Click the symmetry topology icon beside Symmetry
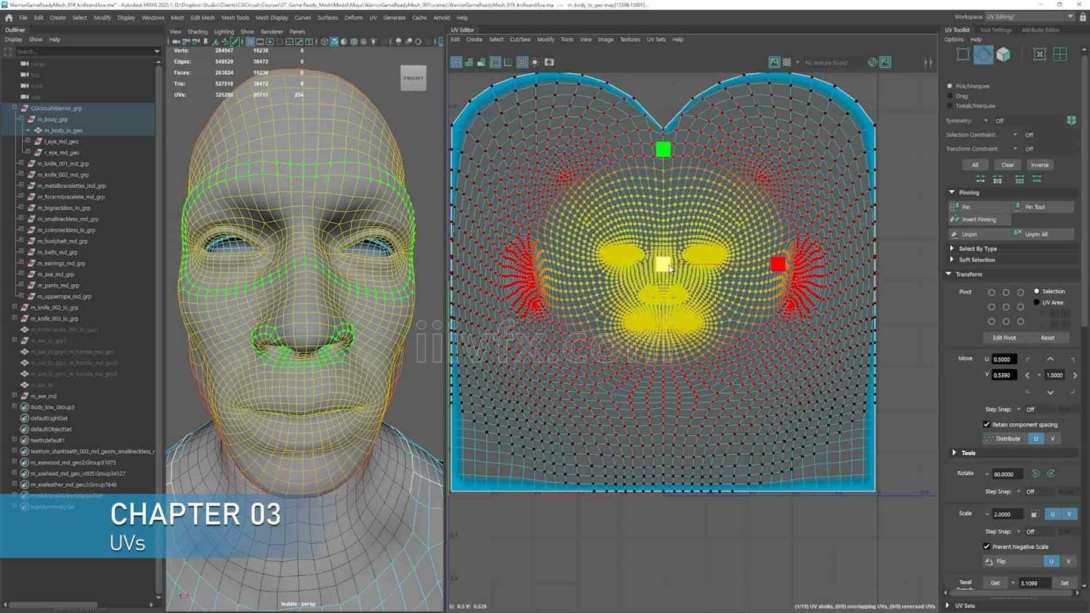 (x=1071, y=121)
